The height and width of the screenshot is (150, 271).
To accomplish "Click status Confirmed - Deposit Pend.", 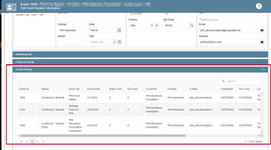I will pyautogui.click(x=53, y=126).
